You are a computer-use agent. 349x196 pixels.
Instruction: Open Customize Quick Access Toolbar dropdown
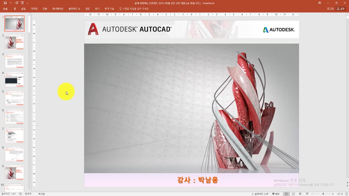click(27, 3)
